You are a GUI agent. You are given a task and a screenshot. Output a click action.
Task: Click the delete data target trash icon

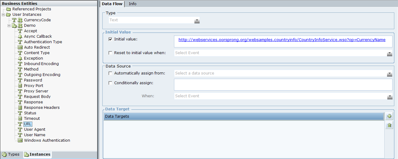click(389, 125)
